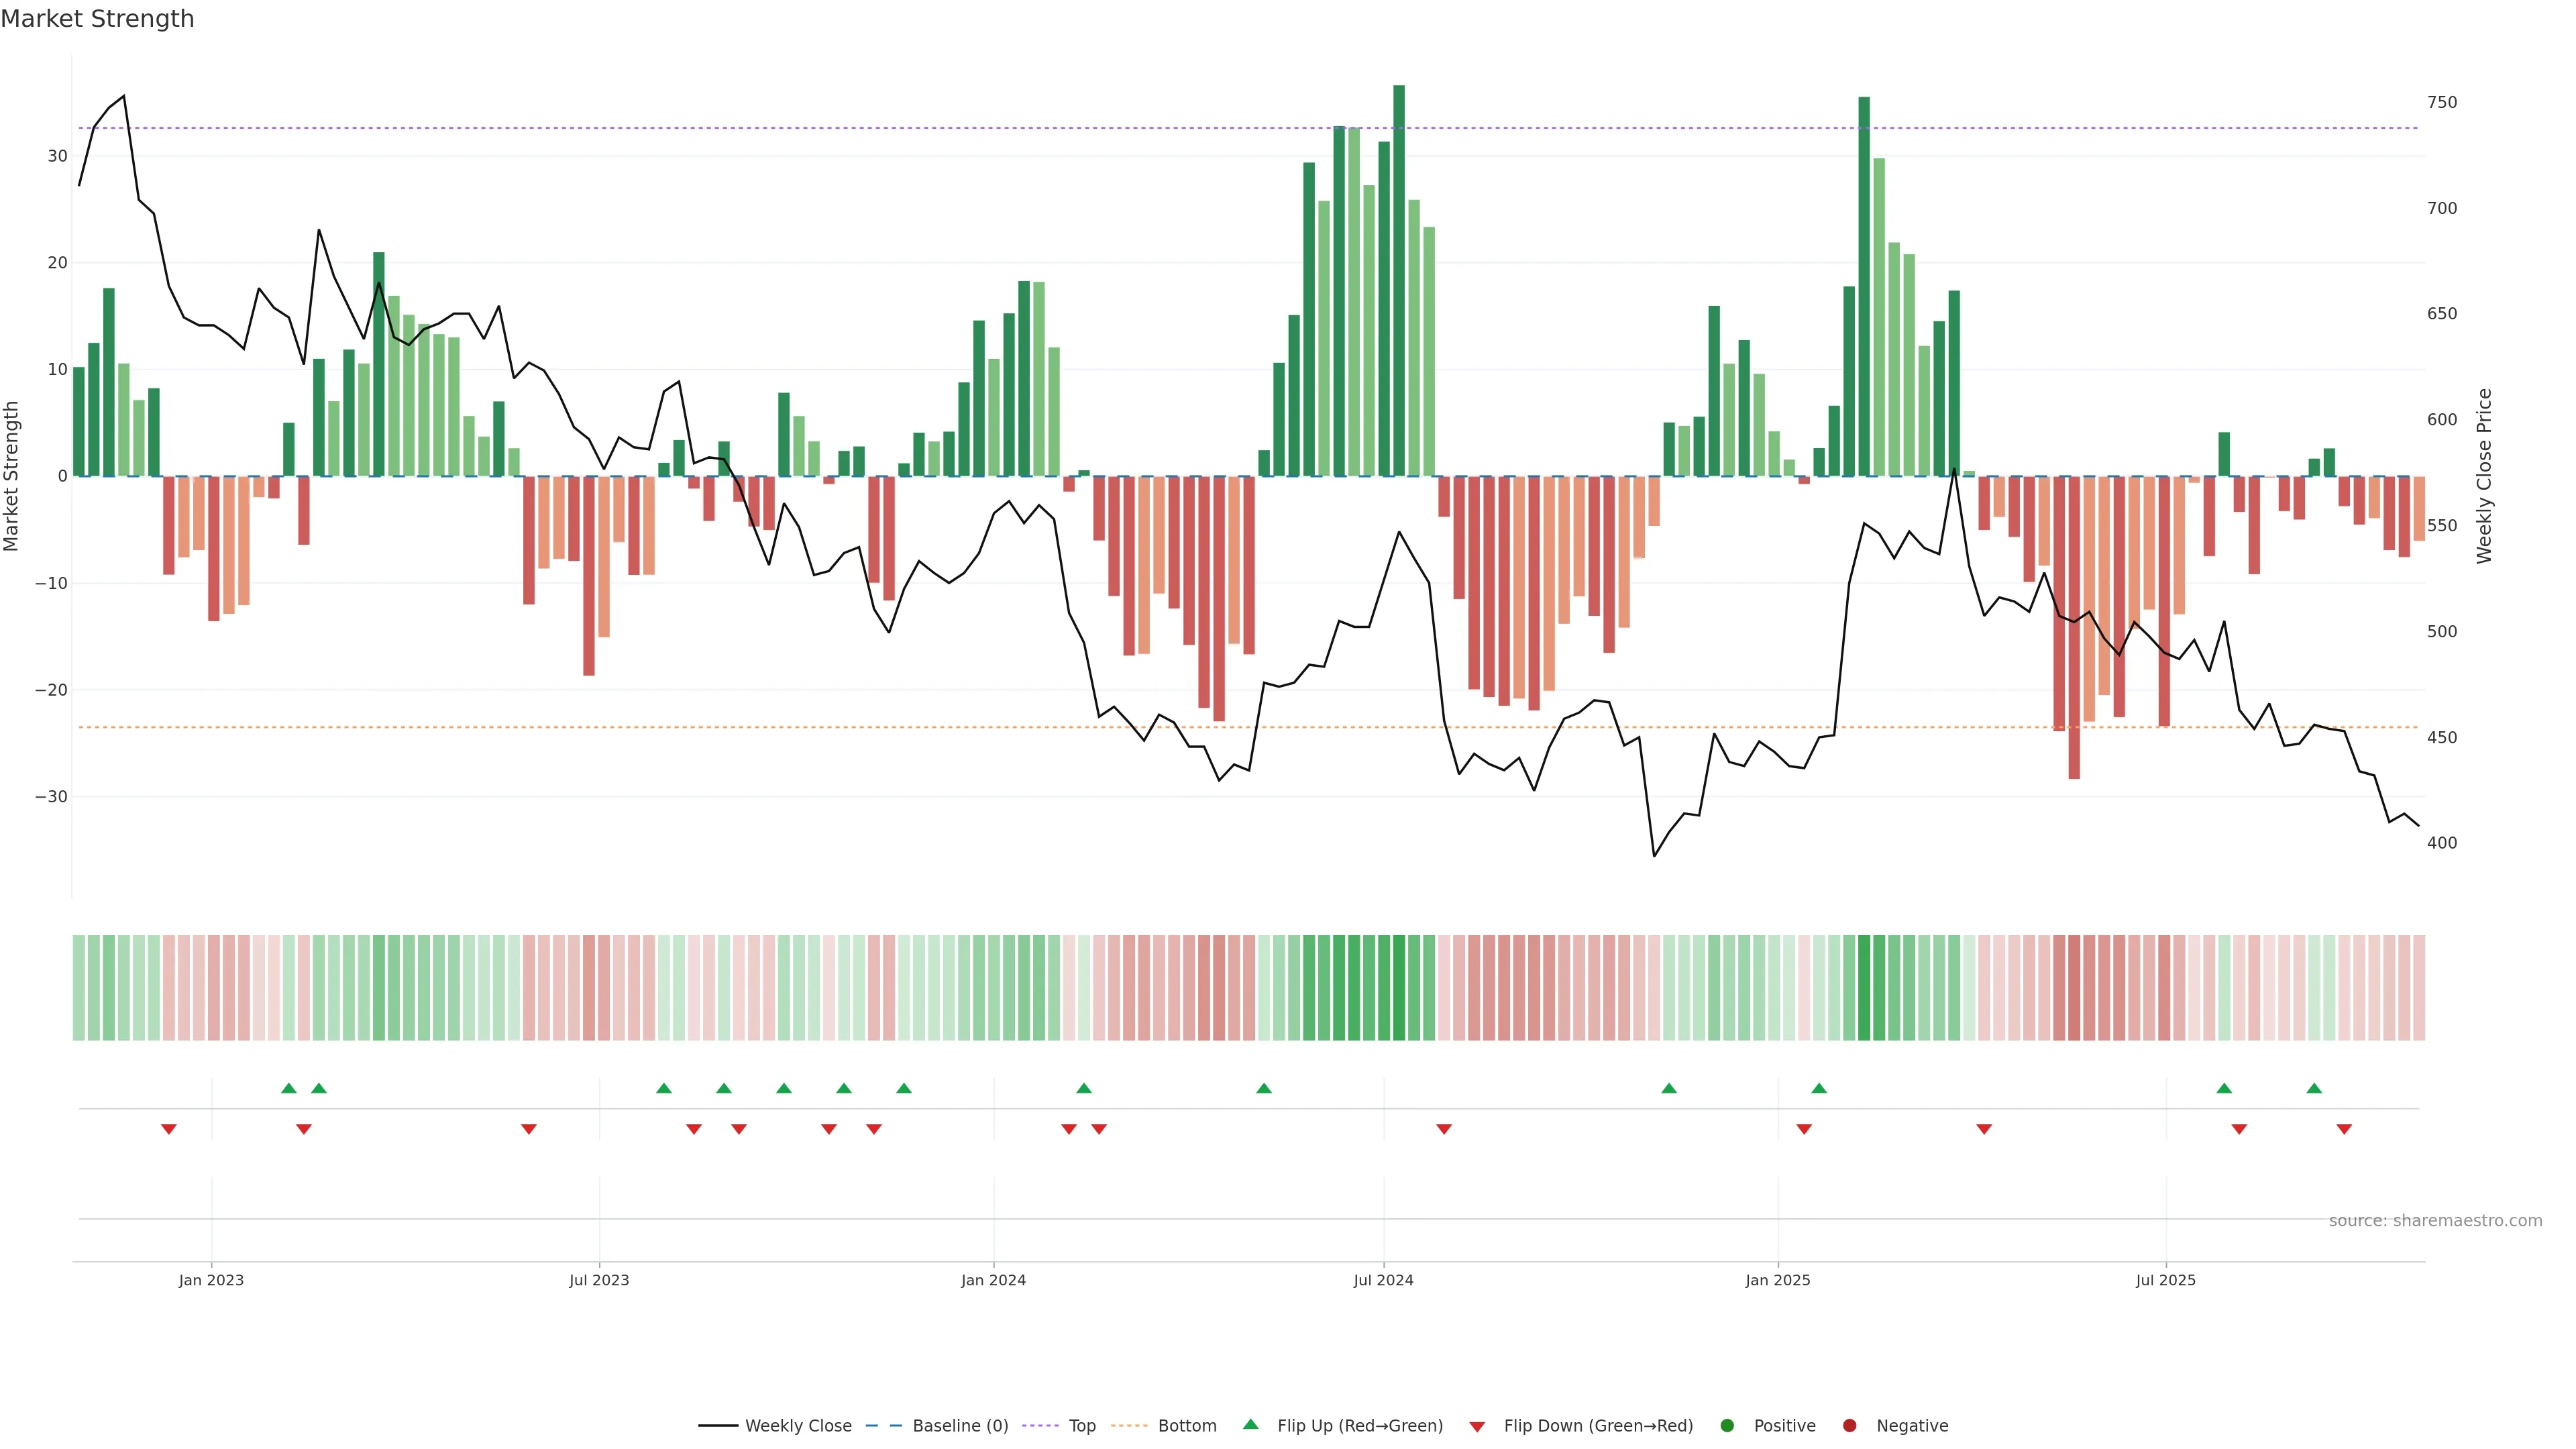Viewport: 2576px width, 1449px height.
Task: Click the Weekly Close Price axis title
Action: 2485,476
